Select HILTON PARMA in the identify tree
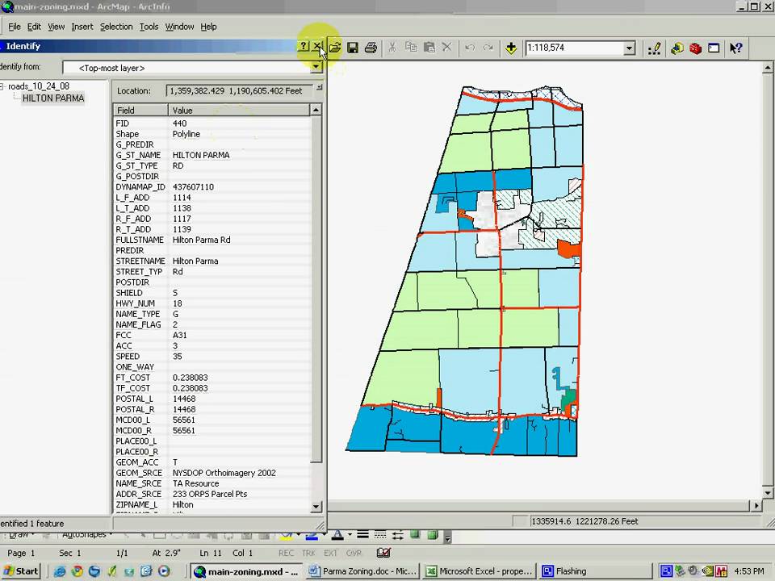This screenshot has height=581, width=775. coord(53,98)
